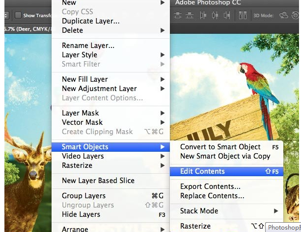Screen dimensions: 301x232
Task: Choose Convert to Smart Object
Action: (226, 147)
